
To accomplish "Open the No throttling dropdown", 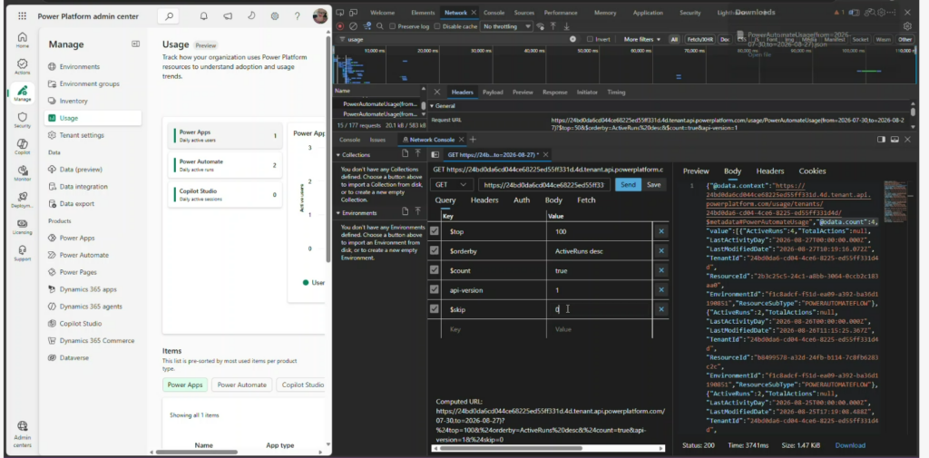I will (505, 26).
